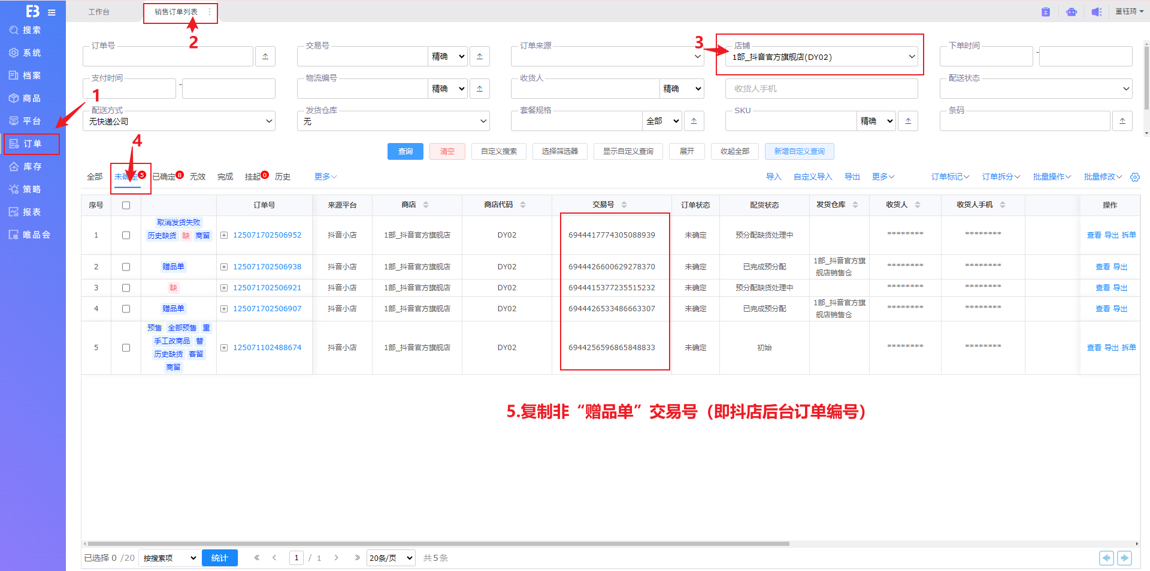Expand the 配送方式 dropdown showing 无快递公司
This screenshot has height=571, width=1150.
pos(180,122)
